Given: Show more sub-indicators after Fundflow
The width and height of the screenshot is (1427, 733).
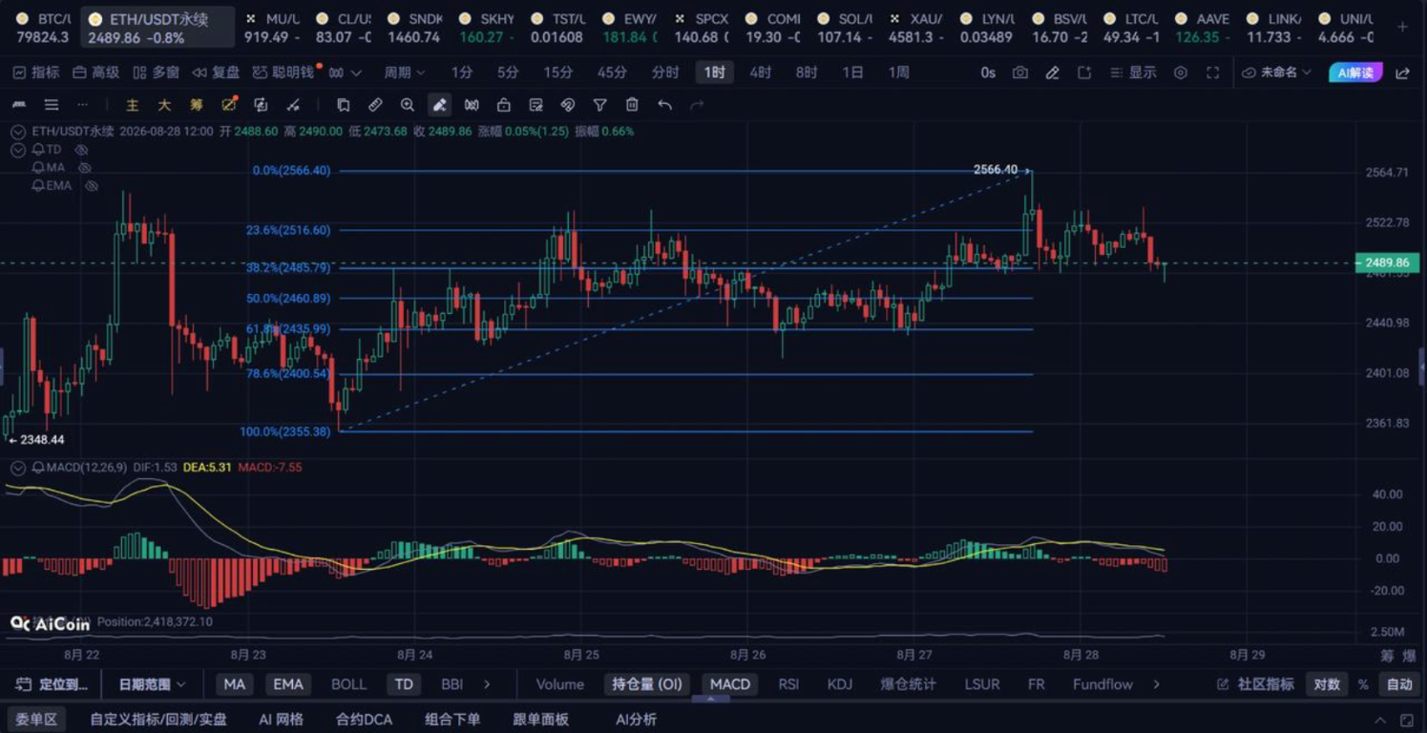Looking at the screenshot, I should [x=1156, y=684].
